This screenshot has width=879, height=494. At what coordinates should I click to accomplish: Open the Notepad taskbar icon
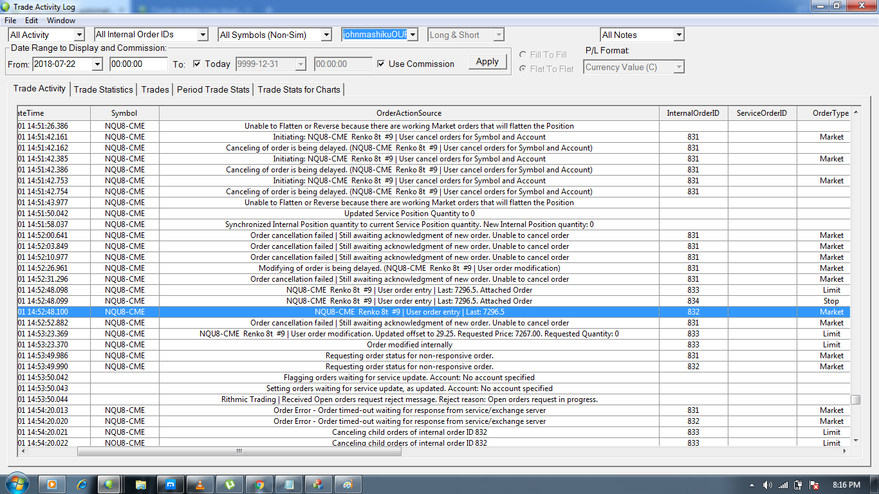pos(289,484)
